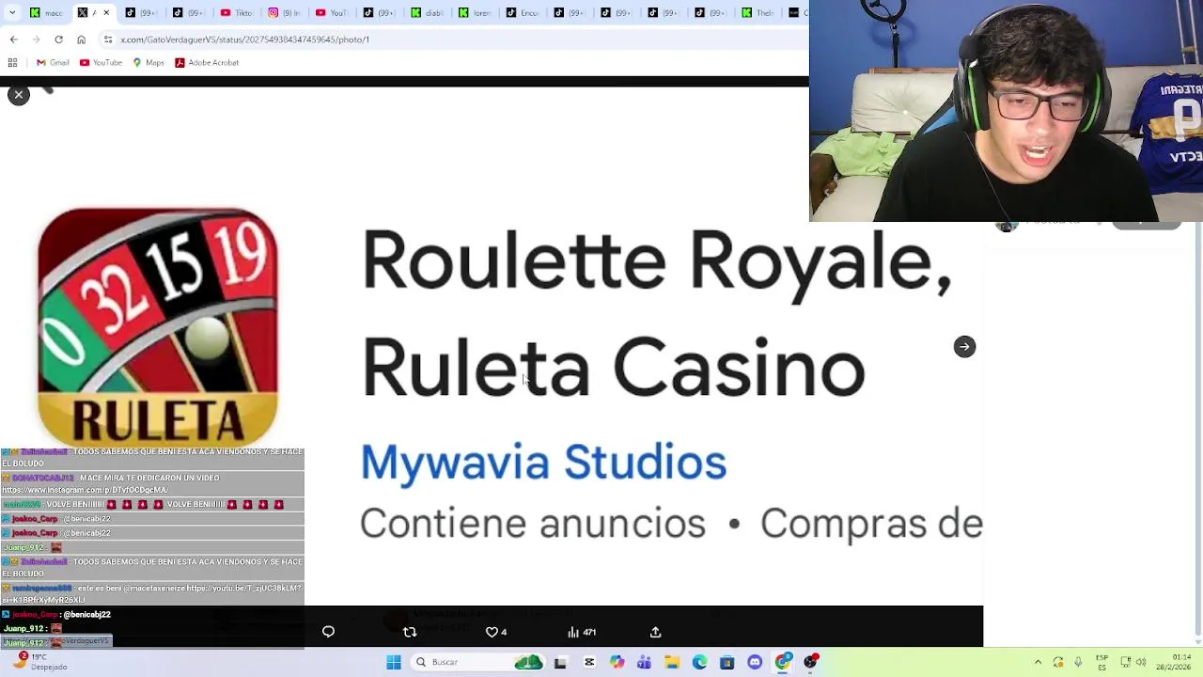Viewport: 1203px width, 677px height.
Task: Open OBS Studio from the taskbar
Action: point(810,662)
